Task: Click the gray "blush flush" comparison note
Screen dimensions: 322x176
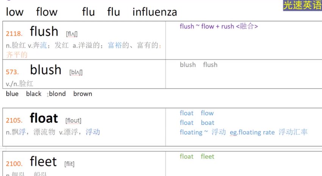Action: click(199, 64)
